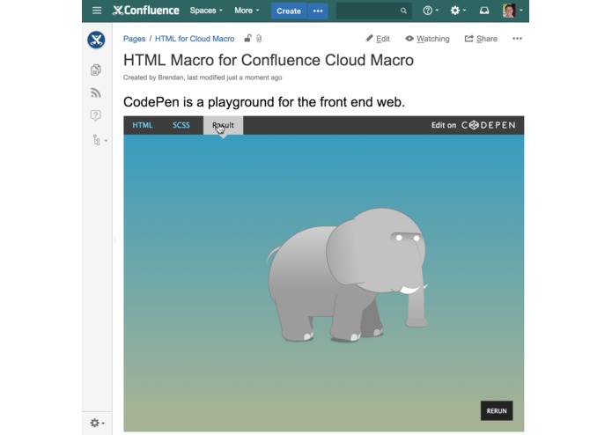Open the settings gear menu in header
Screen dimensions: 612x435
tap(458, 11)
